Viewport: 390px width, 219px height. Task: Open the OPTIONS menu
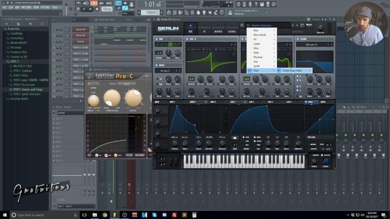pyautogui.click(x=45, y=8)
